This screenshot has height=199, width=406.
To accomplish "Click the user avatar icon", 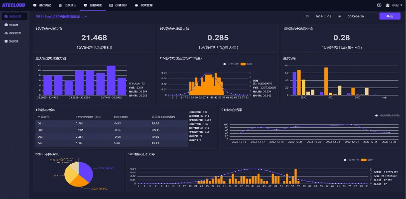I will pyautogui.click(x=388, y=5).
